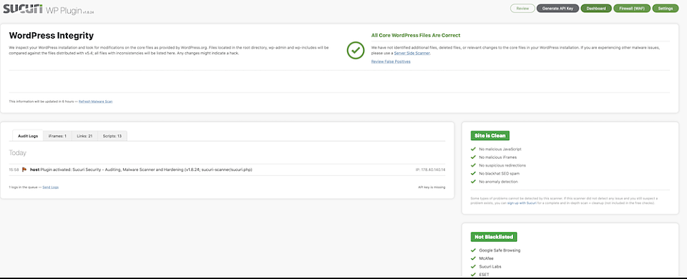Viewport: 687px width, 279px height.
Task: Click the Refresh Malware Scan link
Action: [x=95, y=102]
